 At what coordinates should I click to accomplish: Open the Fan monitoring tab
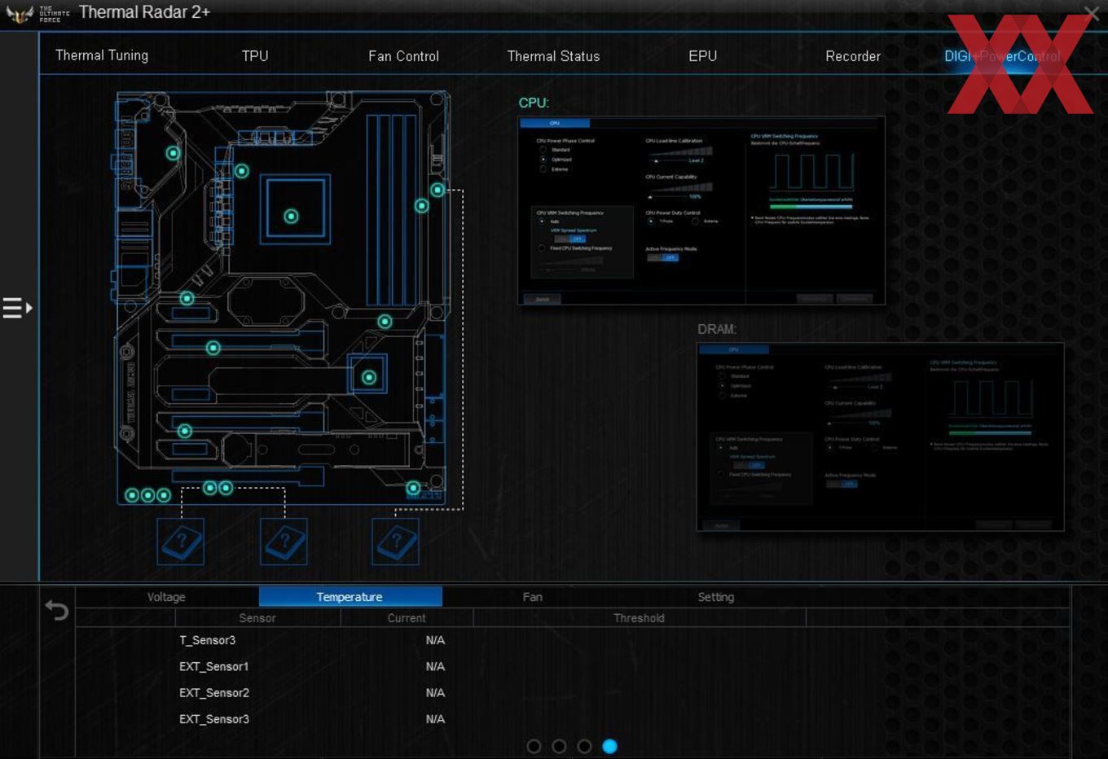532,597
